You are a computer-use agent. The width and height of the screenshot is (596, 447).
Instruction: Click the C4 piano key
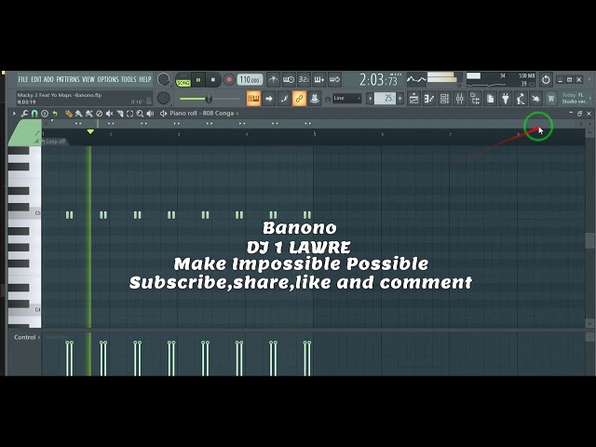pyautogui.click(x=24, y=310)
